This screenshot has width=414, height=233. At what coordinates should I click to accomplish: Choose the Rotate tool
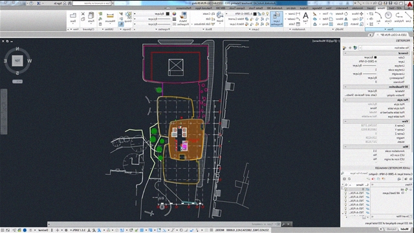pos(342,14)
